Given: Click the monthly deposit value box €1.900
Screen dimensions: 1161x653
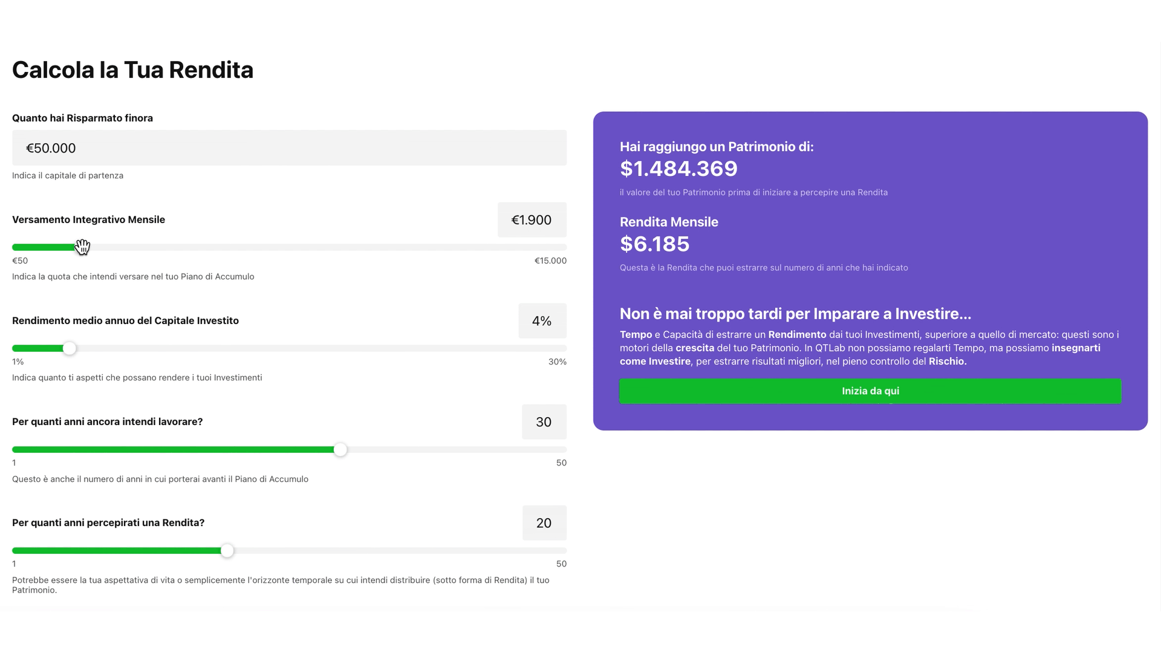Looking at the screenshot, I should (x=532, y=220).
